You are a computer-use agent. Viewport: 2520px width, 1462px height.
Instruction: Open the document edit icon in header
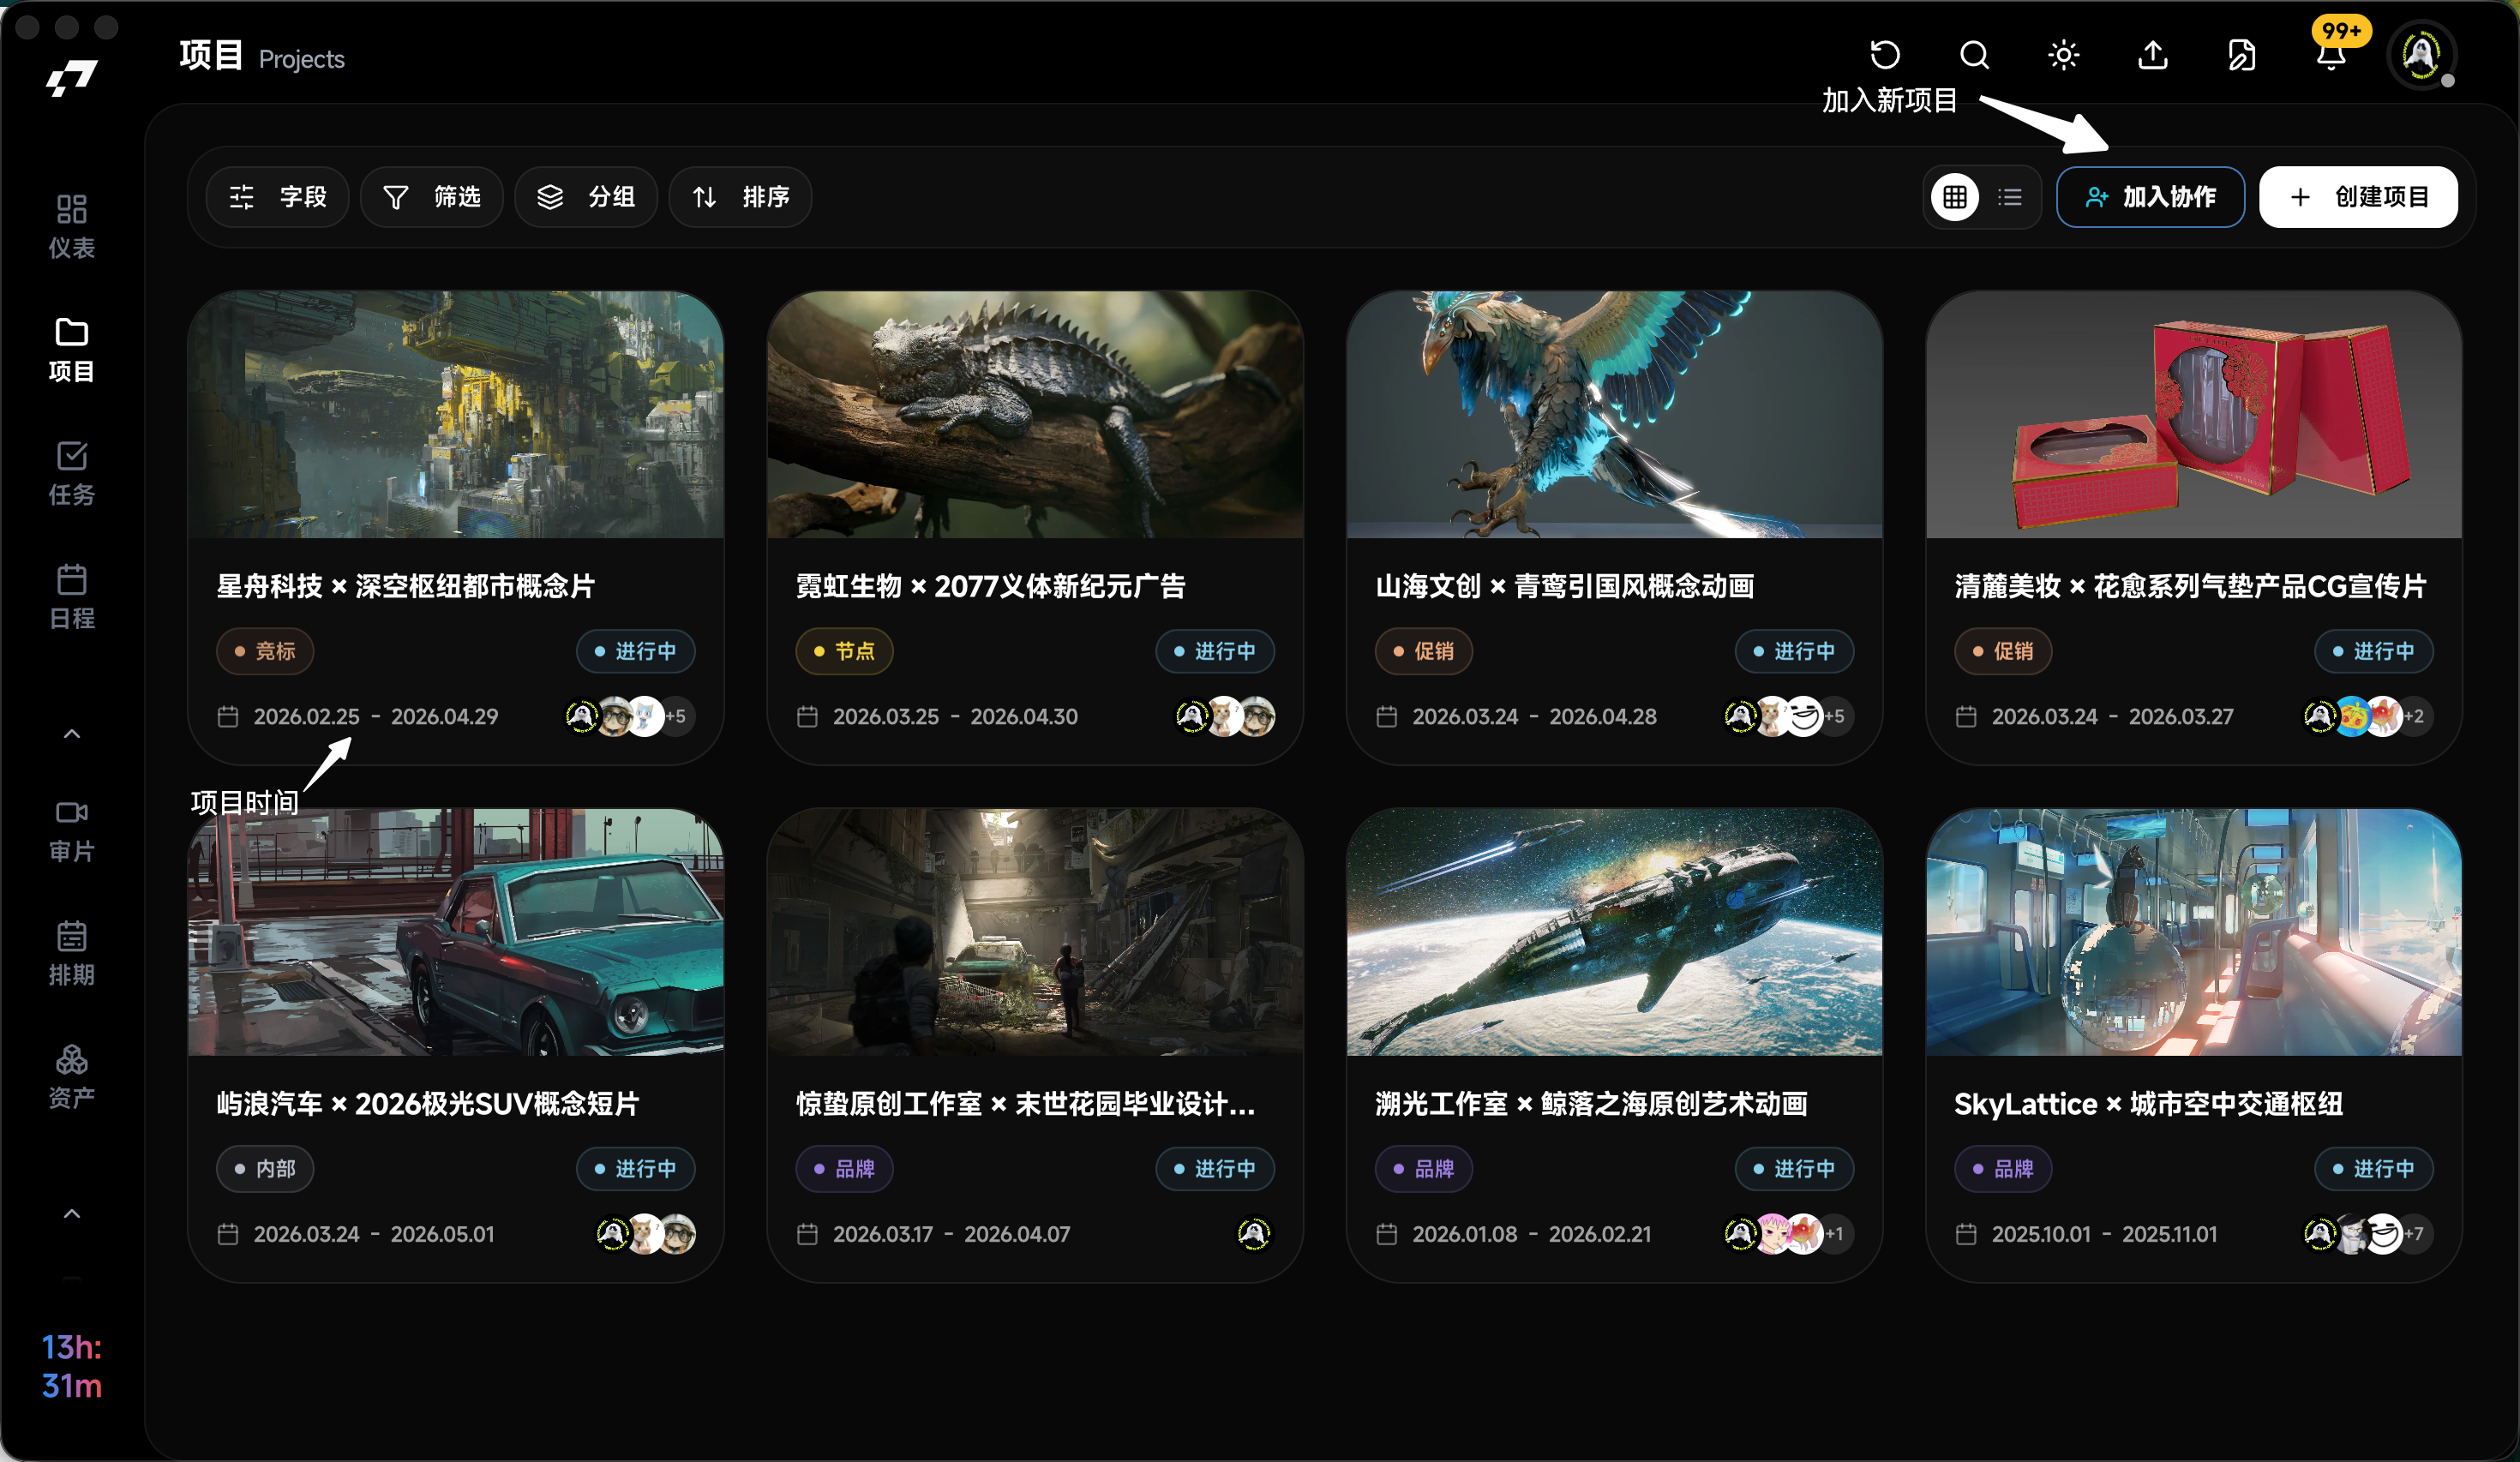coord(2241,55)
